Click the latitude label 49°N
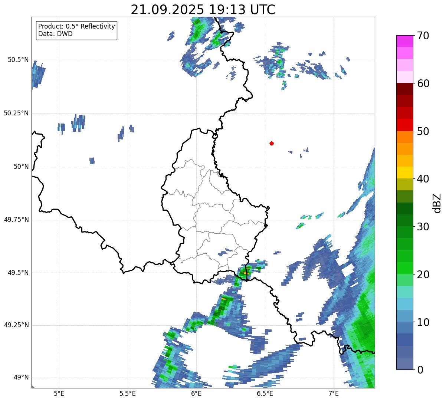The width and height of the screenshot is (446, 401). (21, 378)
